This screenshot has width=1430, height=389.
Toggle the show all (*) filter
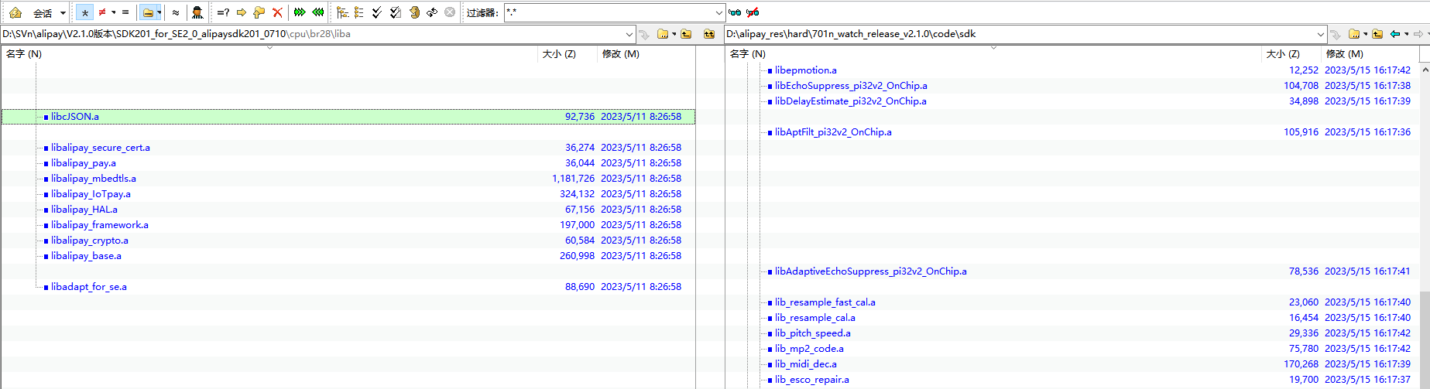pyautogui.click(x=84, y=12)
